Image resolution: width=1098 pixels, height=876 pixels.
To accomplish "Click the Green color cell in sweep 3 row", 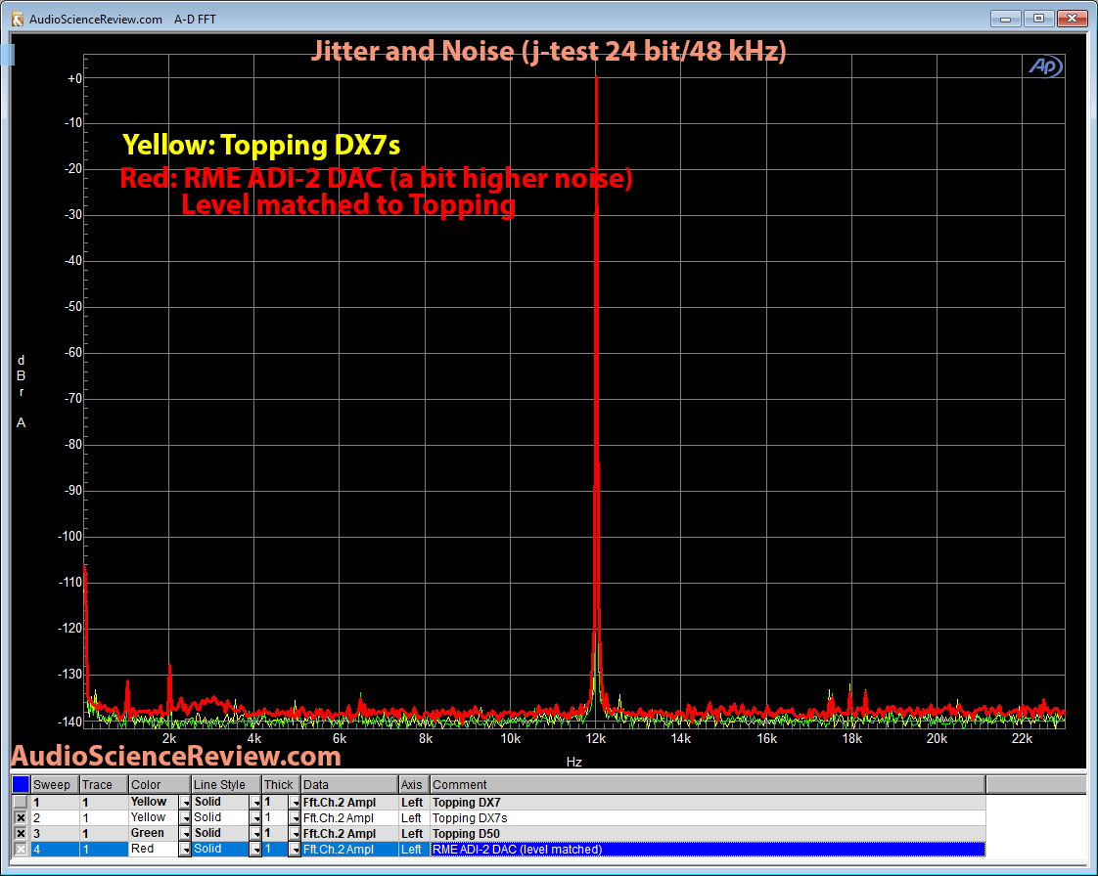I will click(x=154, y=833).
